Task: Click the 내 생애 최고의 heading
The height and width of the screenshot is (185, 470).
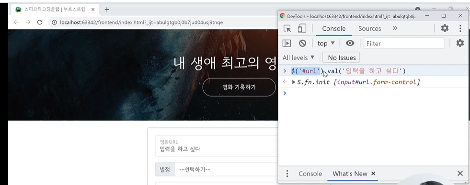Action: click(225, 63)
